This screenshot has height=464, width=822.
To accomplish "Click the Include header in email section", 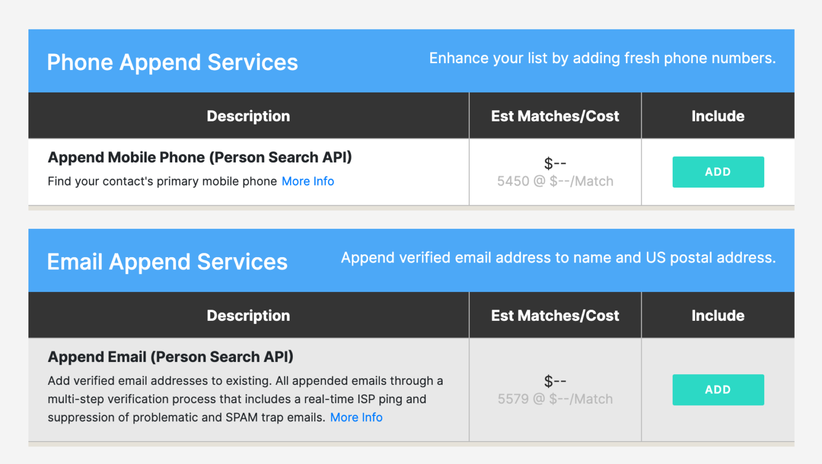I will pos(718,315).
